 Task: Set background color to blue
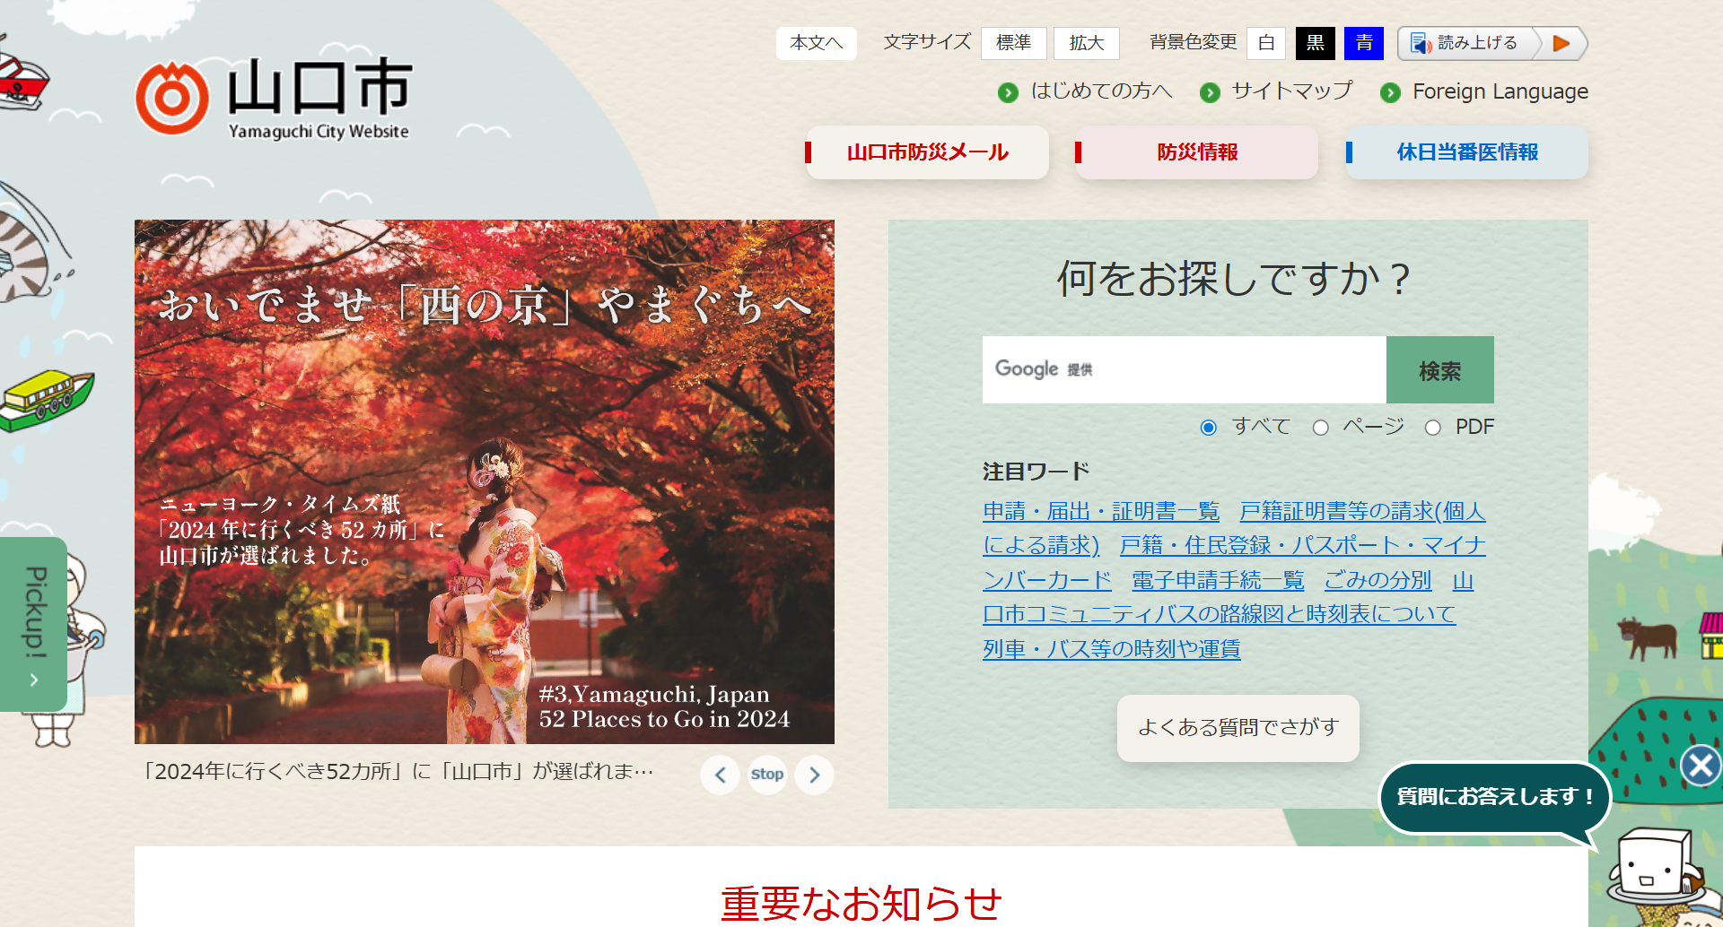coord(1363,43)
